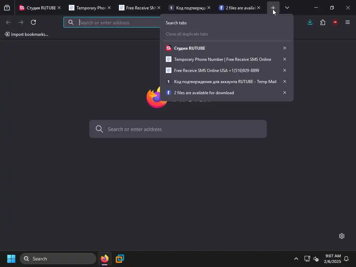Open the notifications bell icon

(x=346, y=259)
